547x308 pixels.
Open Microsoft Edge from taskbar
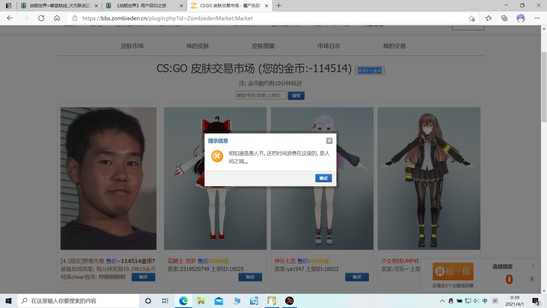point(183,301)
